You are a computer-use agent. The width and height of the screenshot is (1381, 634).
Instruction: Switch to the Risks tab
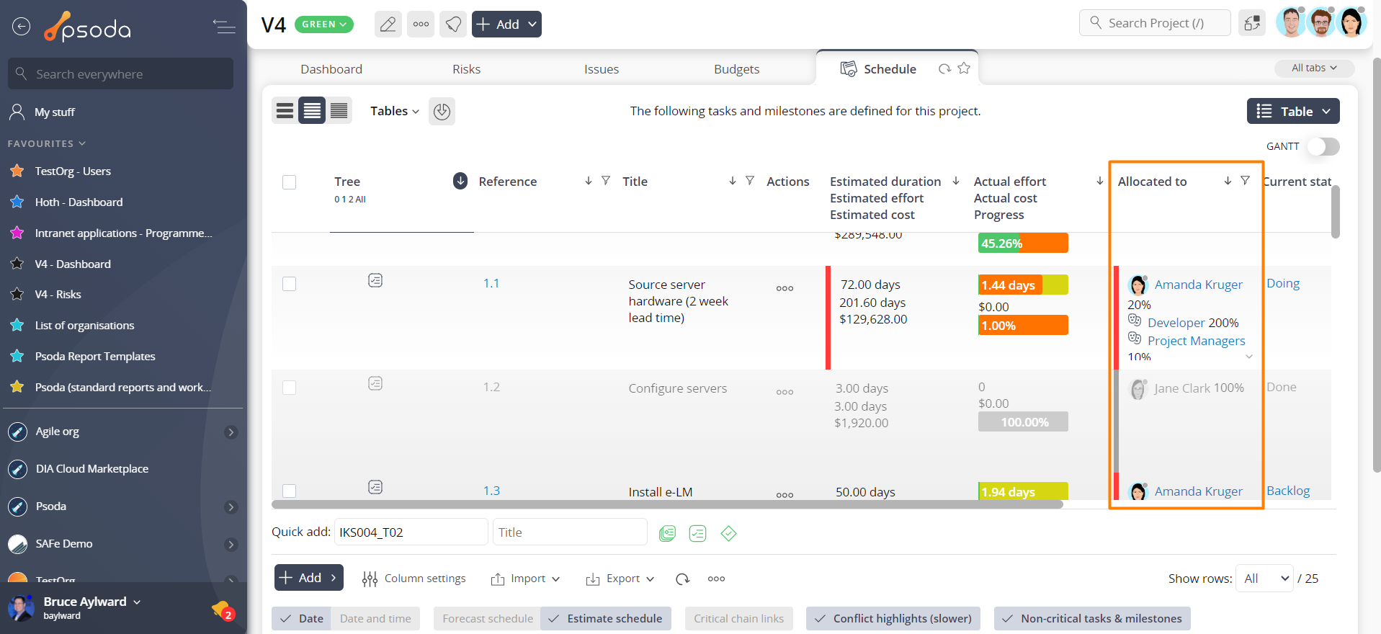[466, 69]
